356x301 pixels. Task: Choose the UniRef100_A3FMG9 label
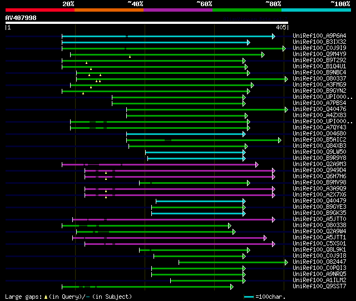tap(319, 85)
